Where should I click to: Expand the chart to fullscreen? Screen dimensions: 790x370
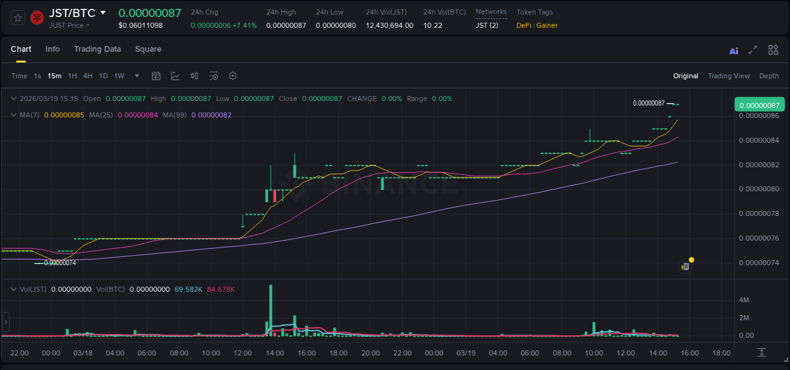753,50
